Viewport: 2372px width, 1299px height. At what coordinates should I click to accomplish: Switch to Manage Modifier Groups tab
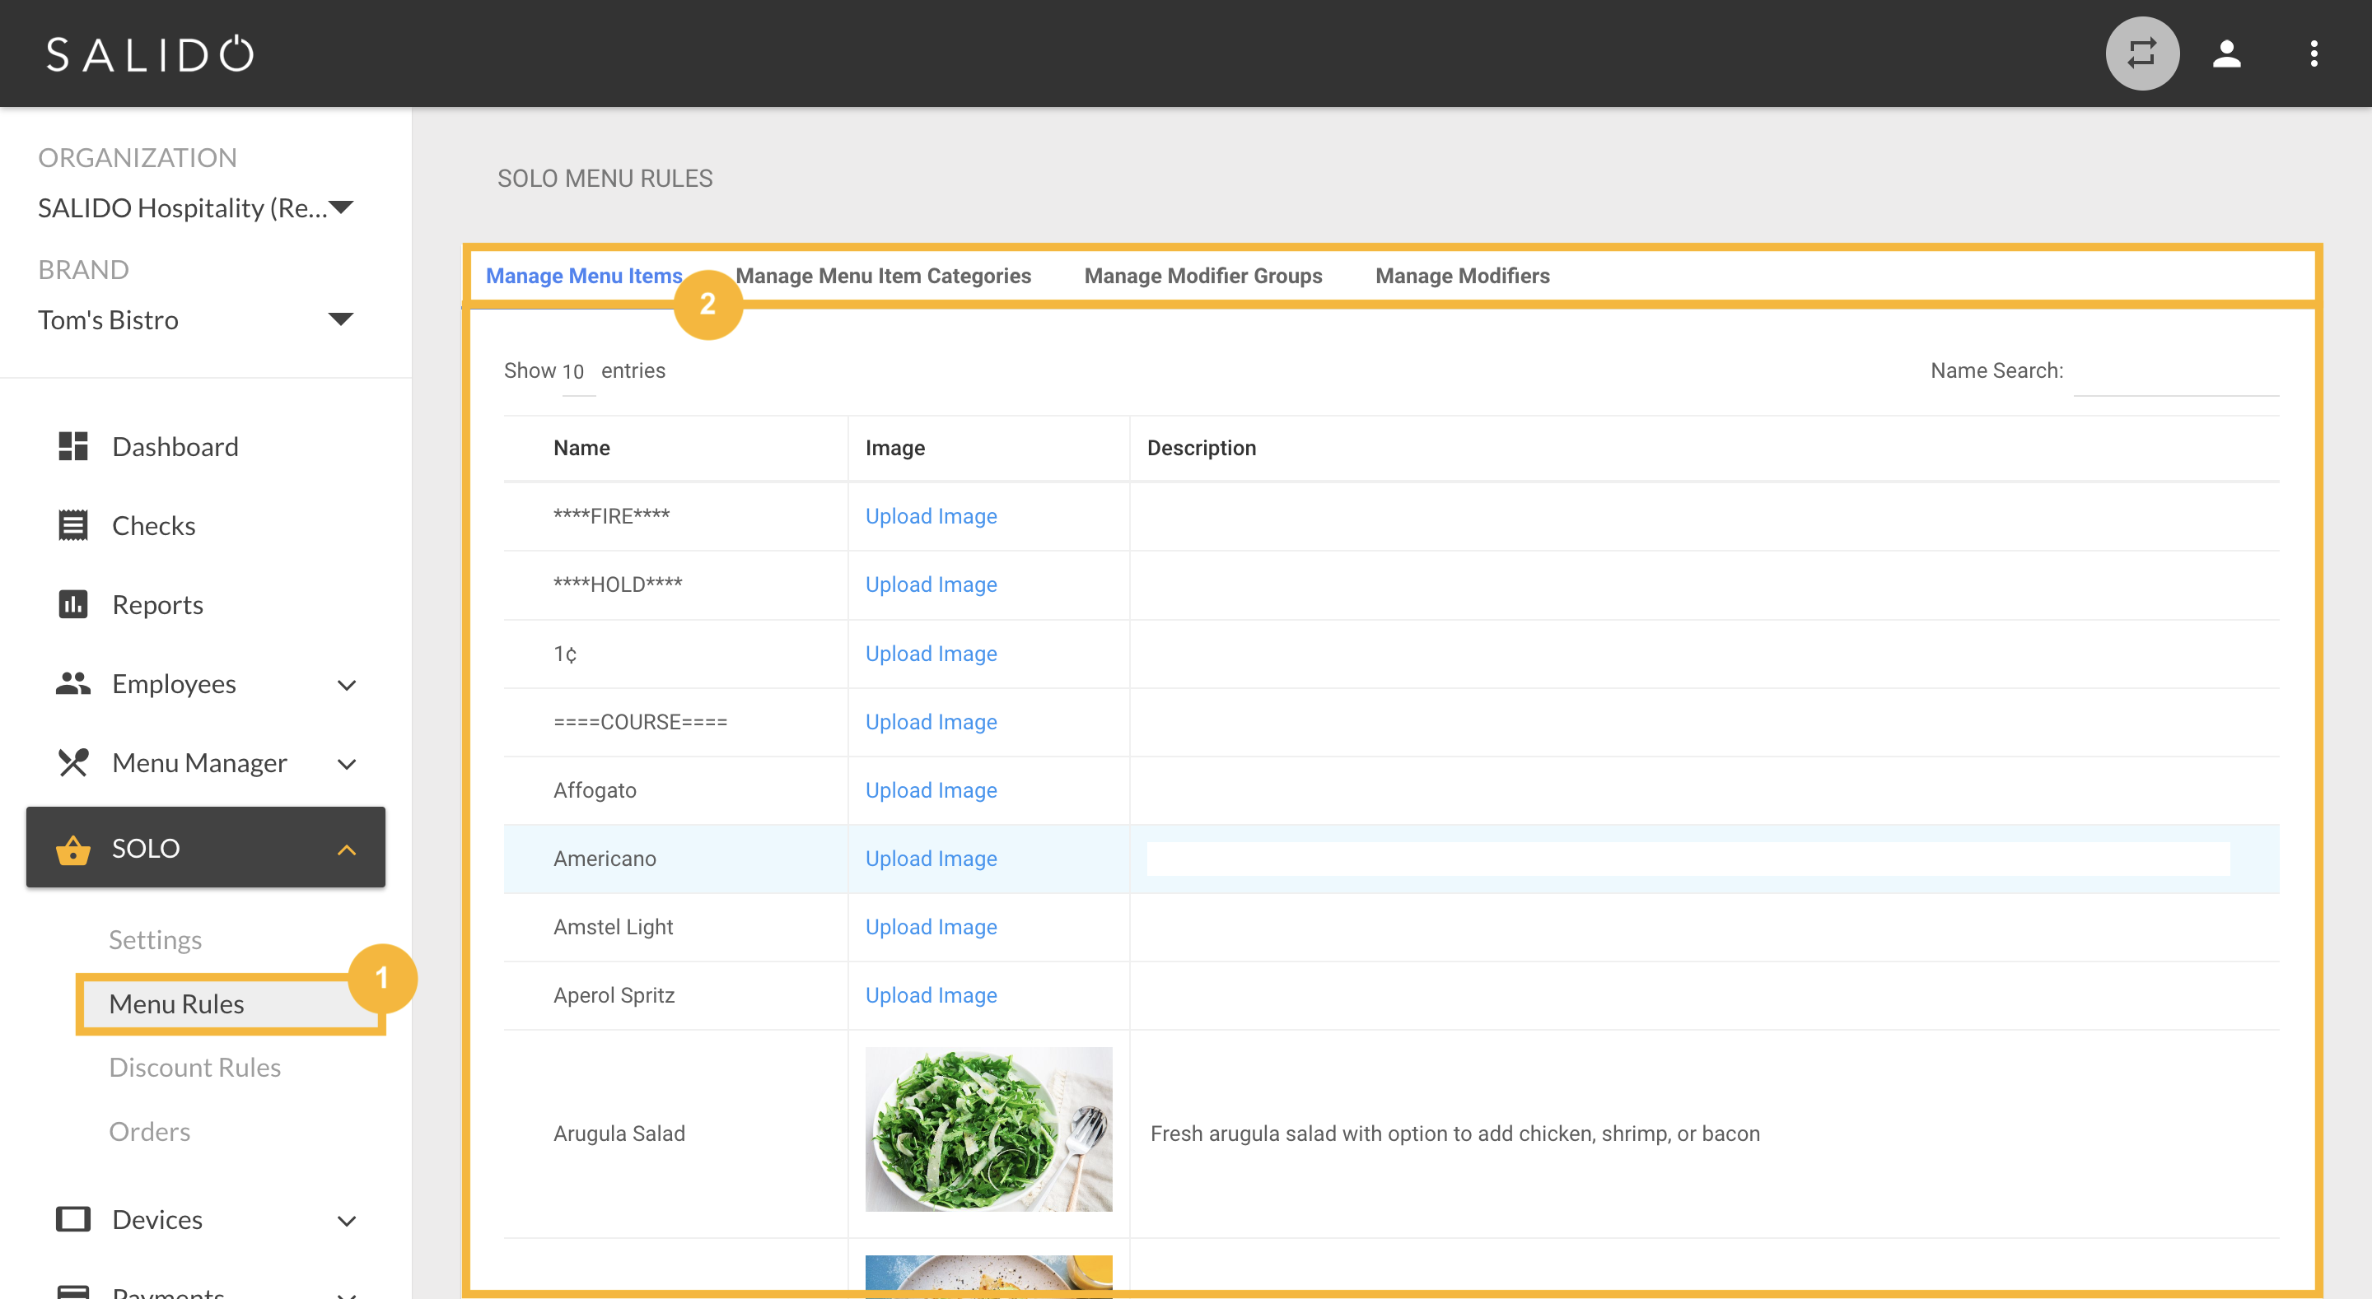point(1202,275)
